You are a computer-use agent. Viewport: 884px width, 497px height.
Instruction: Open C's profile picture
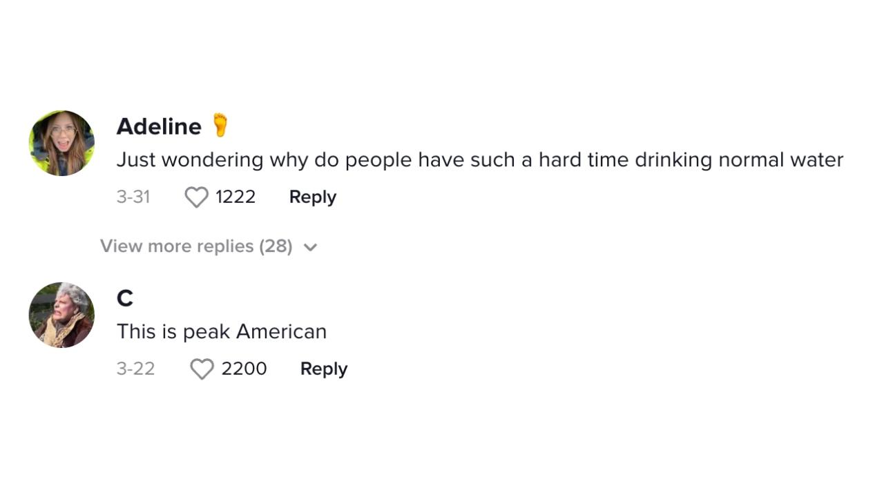[61, 315]
